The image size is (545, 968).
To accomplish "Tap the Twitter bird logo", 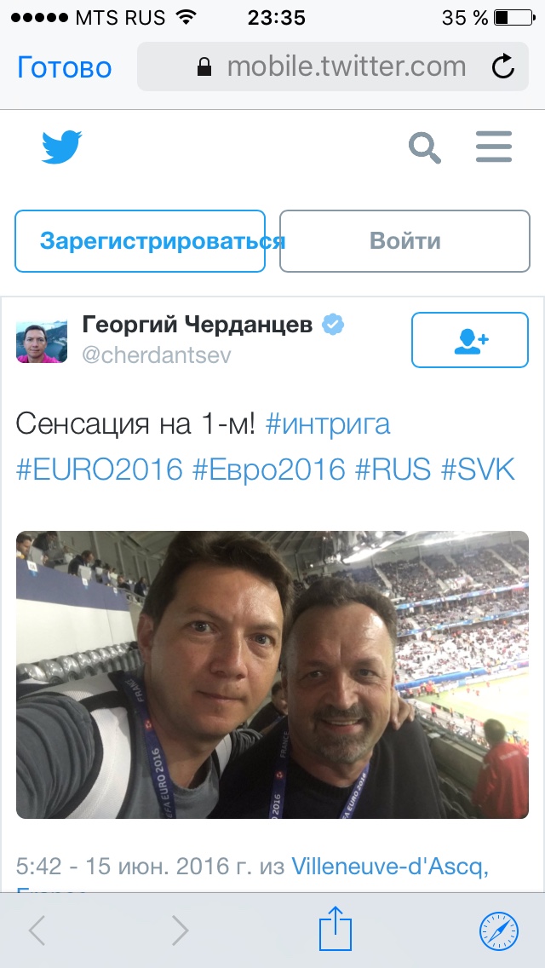I will [61, 147].
